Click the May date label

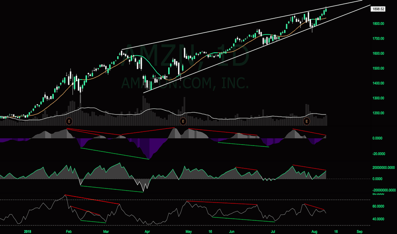point(189,231)
